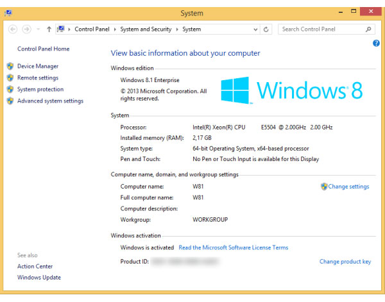Close the System window
This screenshot has height=302, width=385.
pyautogui.click(x=371, y=11)
